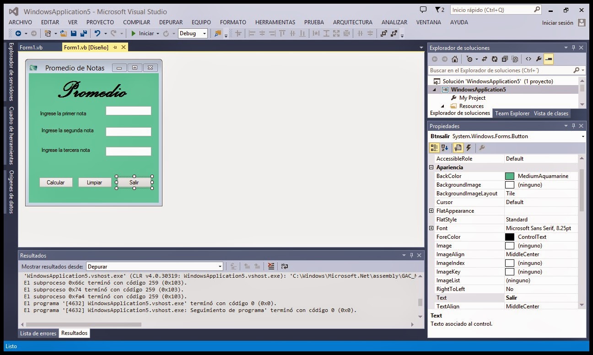The height and width of the screenshot is (355, 593).
Task: Switch to the Team Explorer tab
Action: tap(512, 113)
